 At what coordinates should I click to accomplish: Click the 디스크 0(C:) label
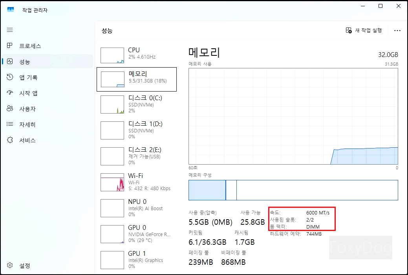145,98
